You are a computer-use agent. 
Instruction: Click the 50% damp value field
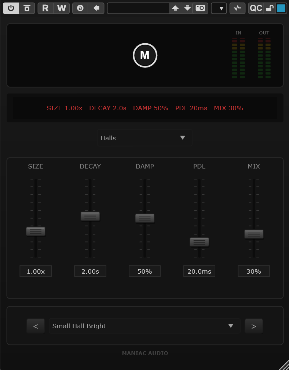144,271
